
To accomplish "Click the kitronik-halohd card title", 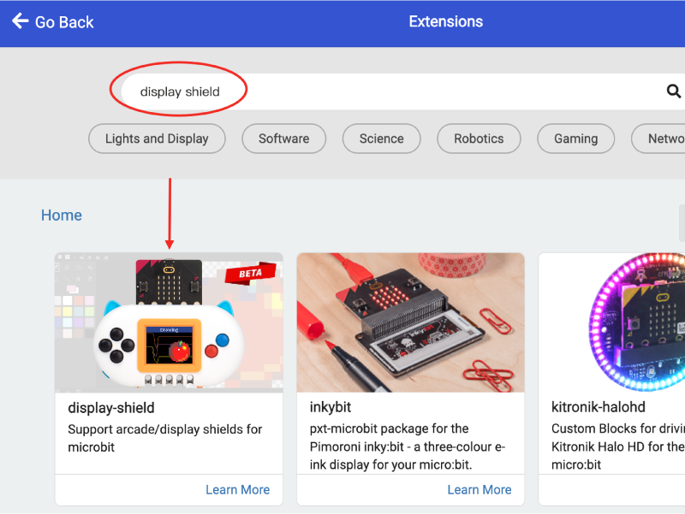I will tap(598, 407).
